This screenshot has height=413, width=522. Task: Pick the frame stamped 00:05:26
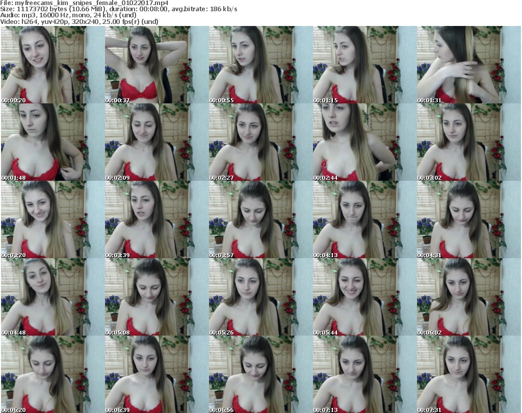[260, 297]
